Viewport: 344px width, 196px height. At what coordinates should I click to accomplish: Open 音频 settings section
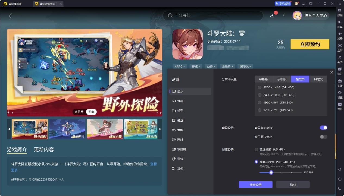point(190,130)
